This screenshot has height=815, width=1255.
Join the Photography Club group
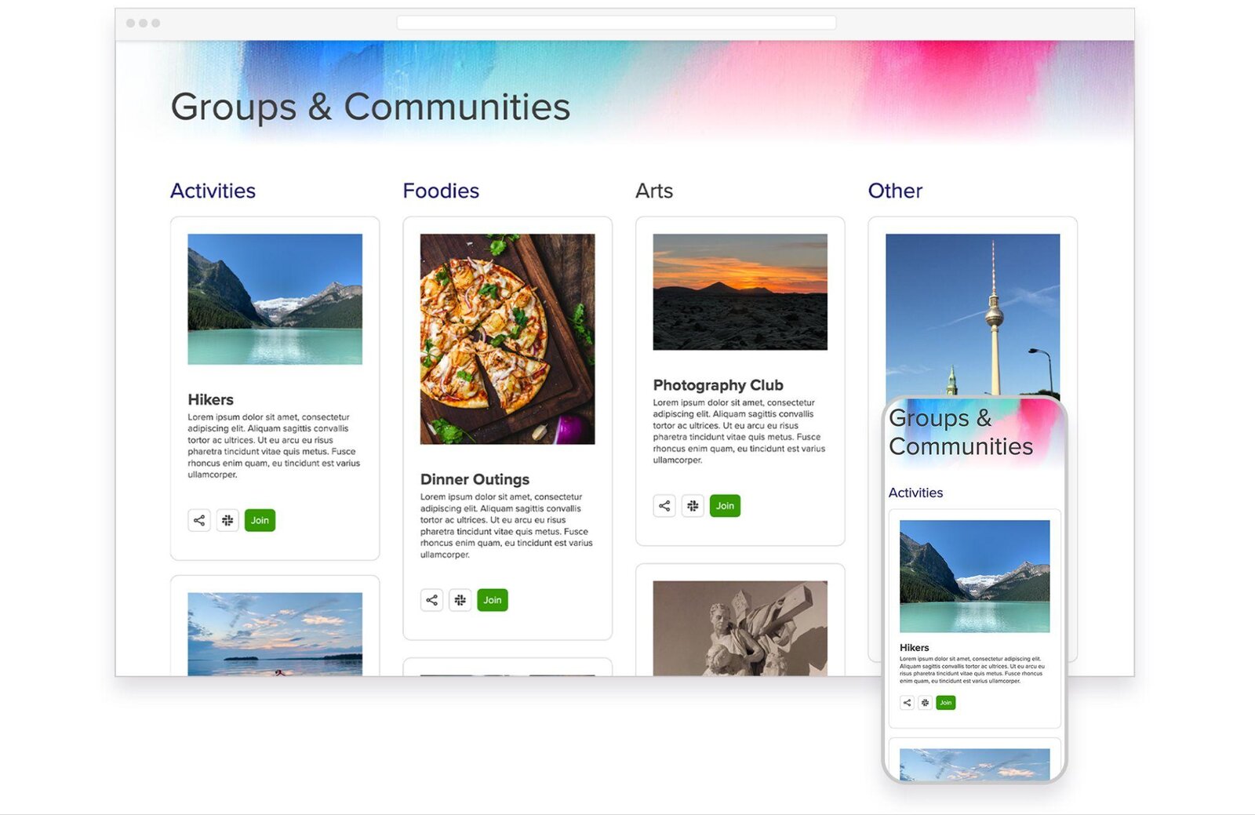pyautogui.click(x=725, y=506)
